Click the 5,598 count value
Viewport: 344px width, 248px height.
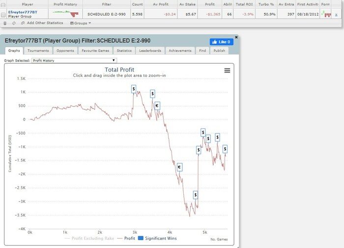point(137,14)
